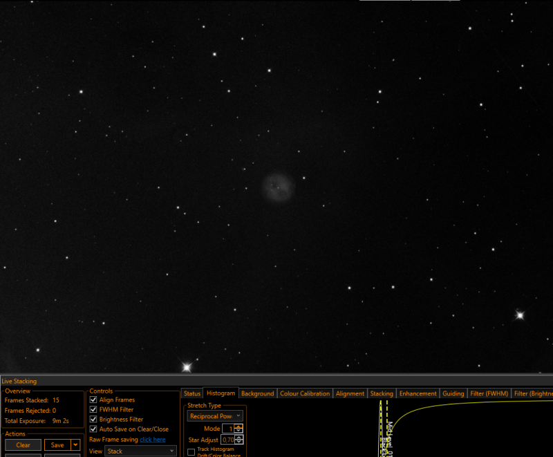Increase Mode value with up arrow

(x=238, y=427)
